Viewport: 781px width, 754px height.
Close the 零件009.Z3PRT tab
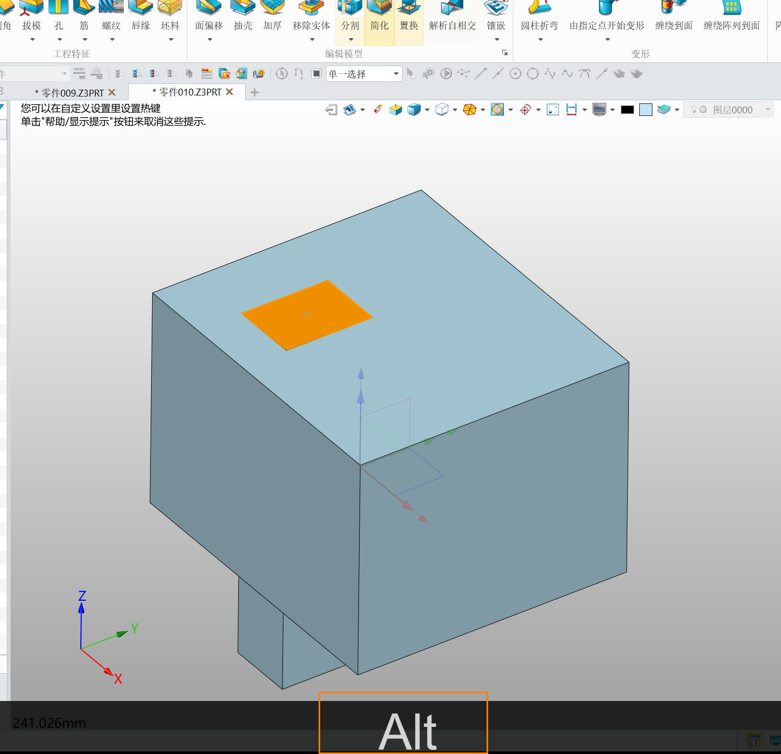112,92
